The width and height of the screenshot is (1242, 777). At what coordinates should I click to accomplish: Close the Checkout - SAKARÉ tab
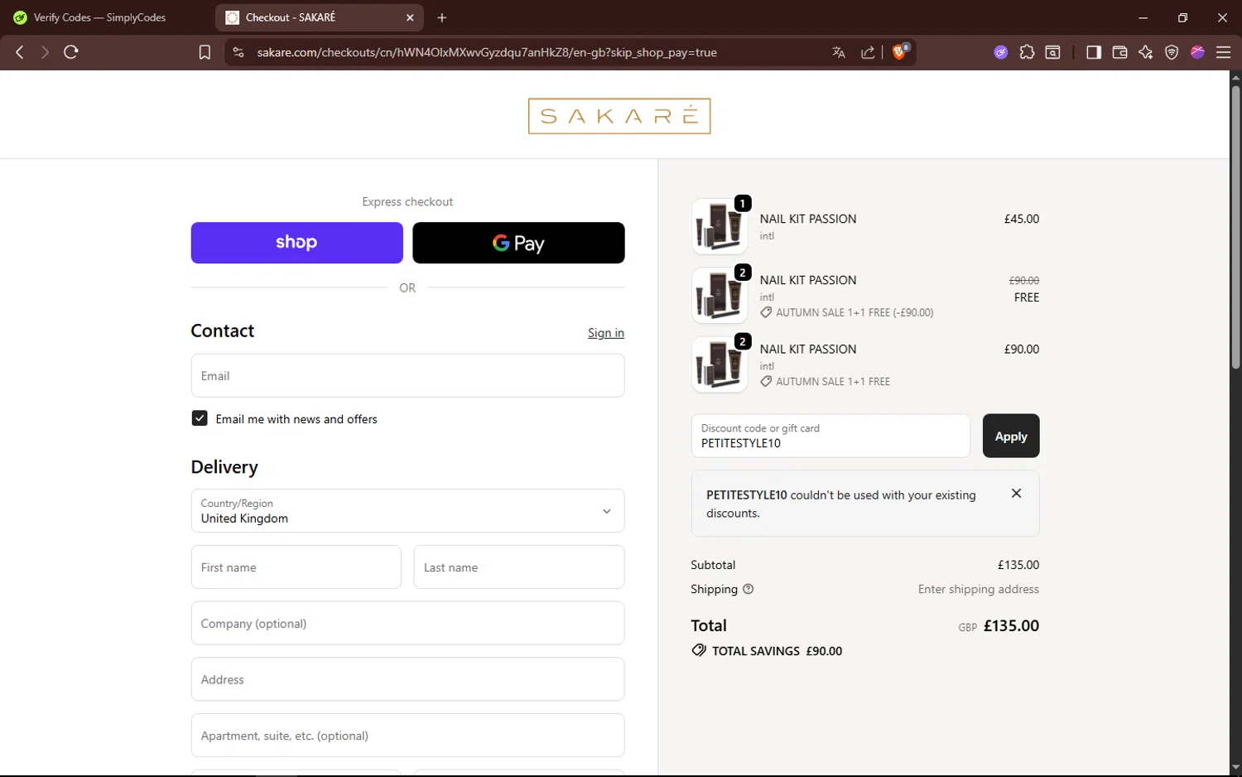click(x=410, y=17)
